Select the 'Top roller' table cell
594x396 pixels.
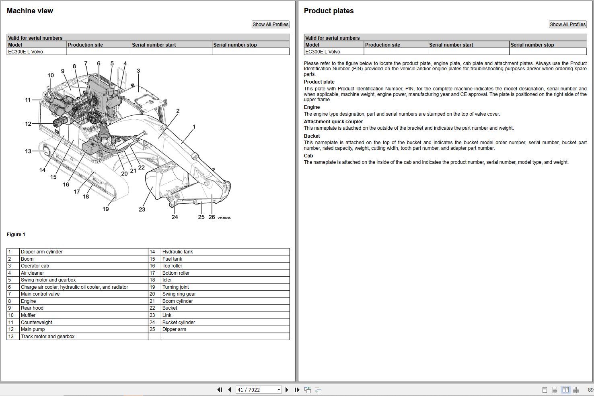(x=225, y=266)
